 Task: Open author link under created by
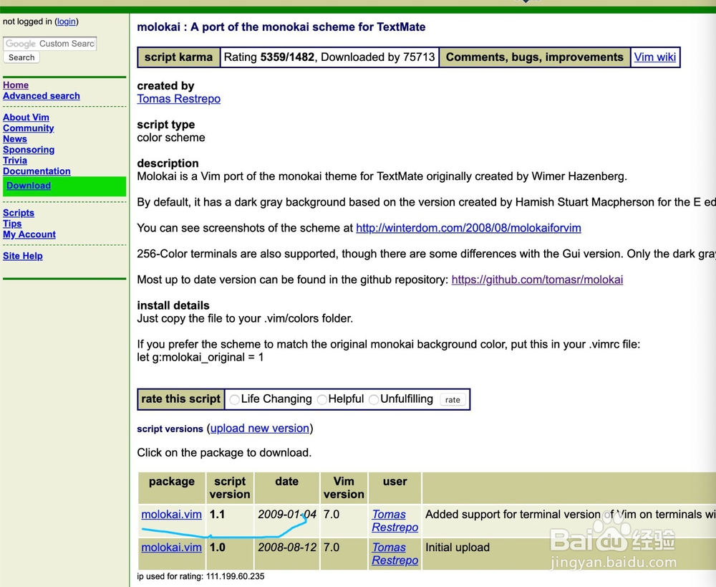click(178, 99)
